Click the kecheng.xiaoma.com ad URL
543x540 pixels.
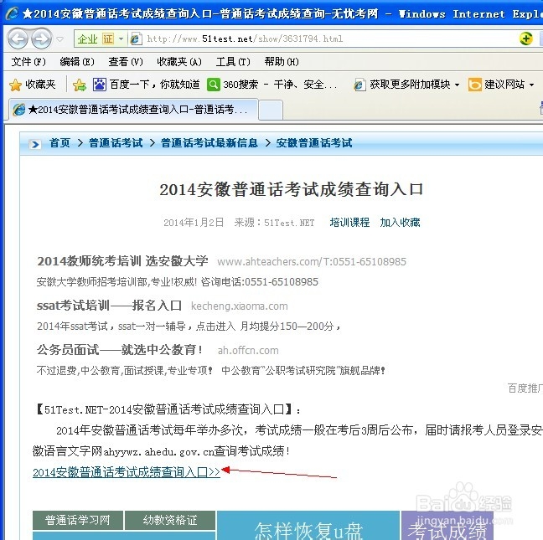pyautogui.click(x=240, y=306)
